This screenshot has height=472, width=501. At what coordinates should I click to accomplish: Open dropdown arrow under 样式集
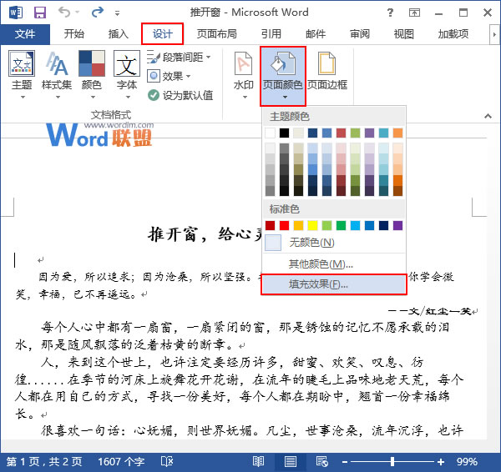coord(58,97)
